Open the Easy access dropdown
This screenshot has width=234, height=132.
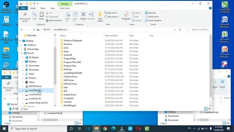pyautogui.click(x=112, y=16)
